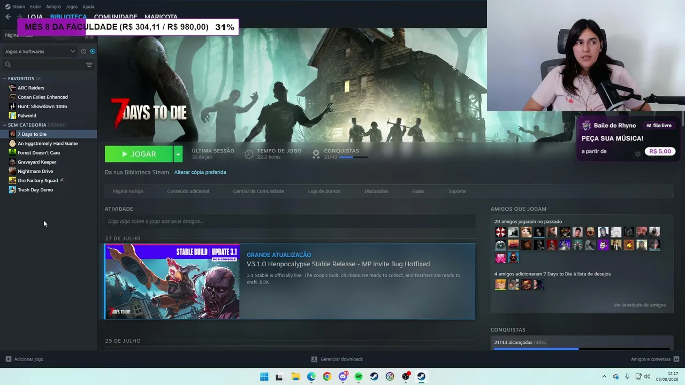Click the Conquistas achievements icon
This screenshot has width=685, height=385.
click(x=316, y=154)
